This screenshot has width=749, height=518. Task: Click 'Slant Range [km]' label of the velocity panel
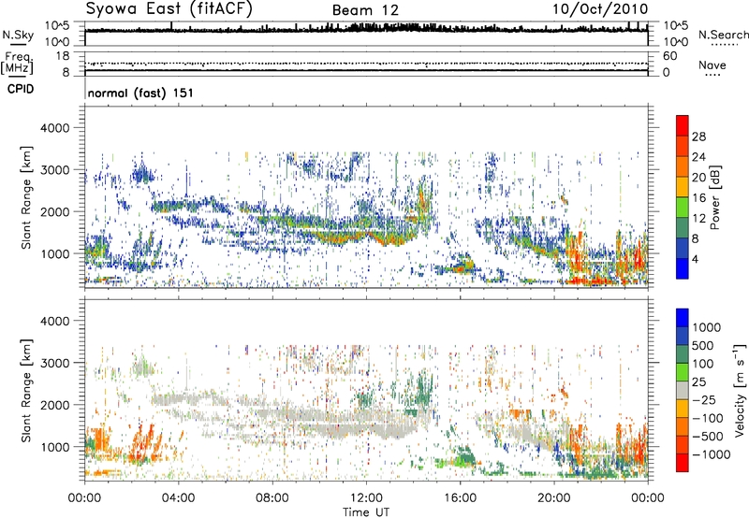[x=26, y=391]
